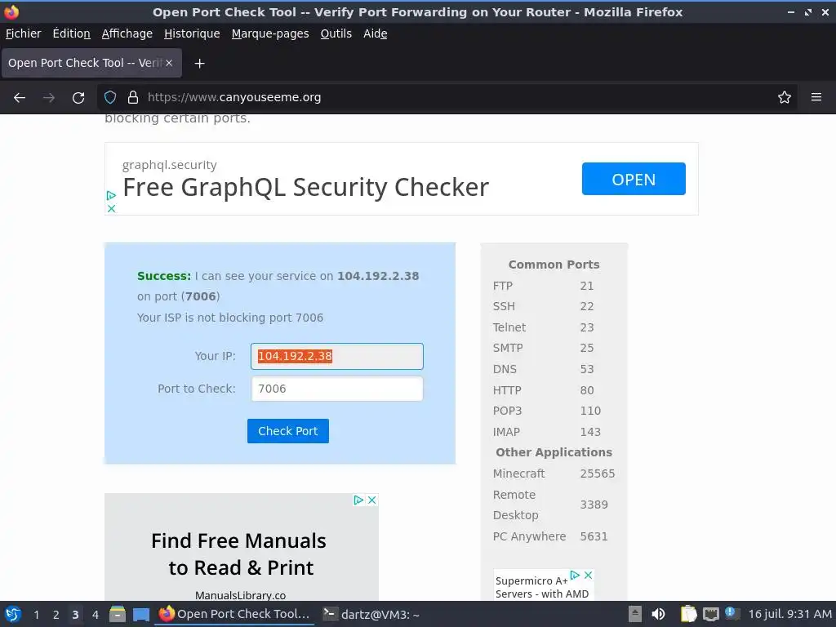The width and height of the screenshot is (836, 627).
Task: Click 'Your ISP is not blocking port 7006'
Action: pyautogui.click(x=229, y=318)
